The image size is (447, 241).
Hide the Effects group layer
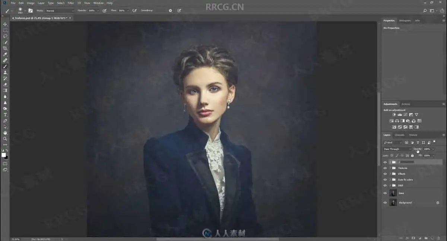[385, 174]
